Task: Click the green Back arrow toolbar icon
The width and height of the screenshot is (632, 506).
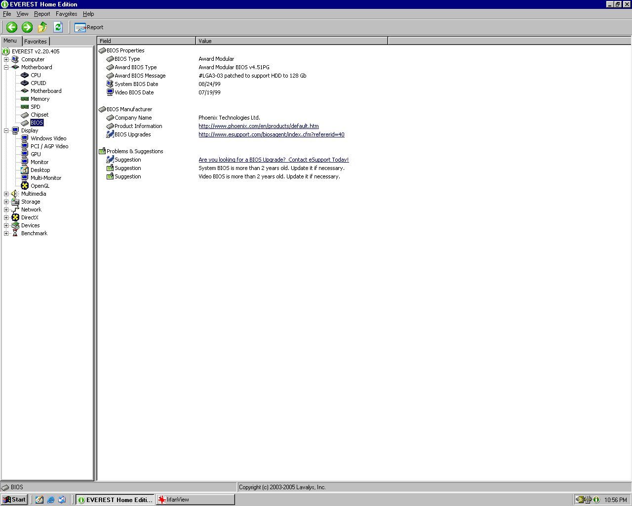Action: point(12,27)
